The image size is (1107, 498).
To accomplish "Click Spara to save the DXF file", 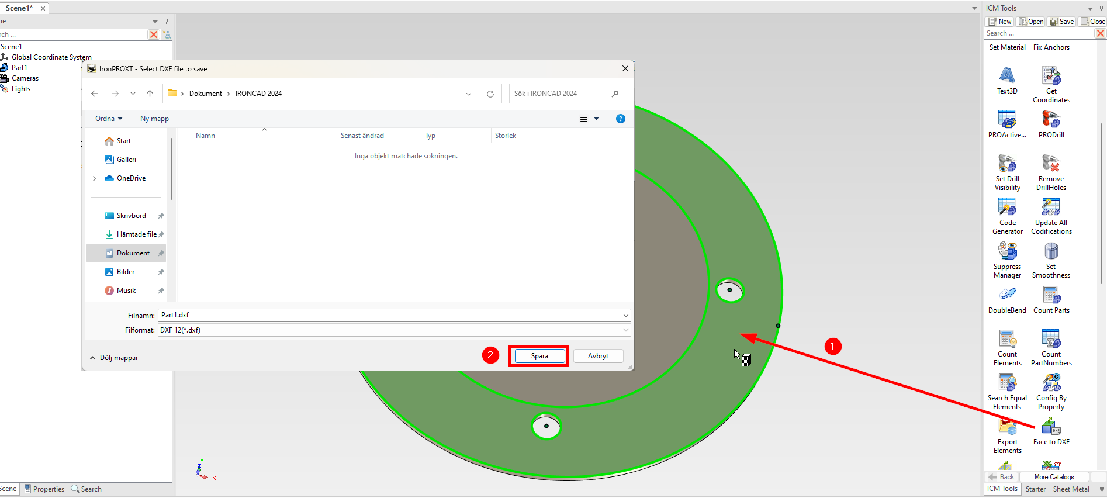I will pyautogui.click(x=539, y=356).
